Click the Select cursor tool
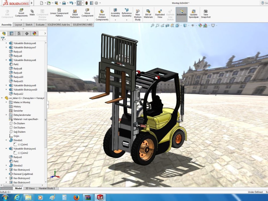This screenshot has height=201, width=268. (x=79, y=3)
